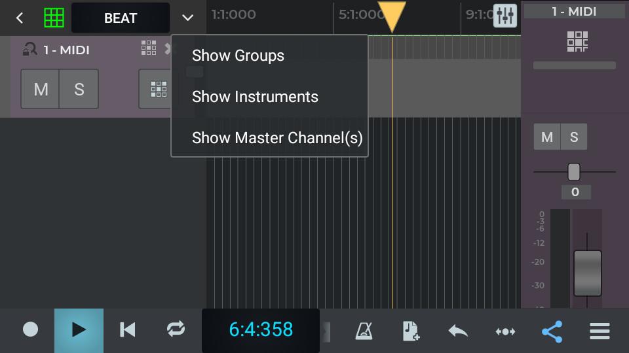Select Show Groups
Viewport: 629px width, 353px height.
pos(238,56)
